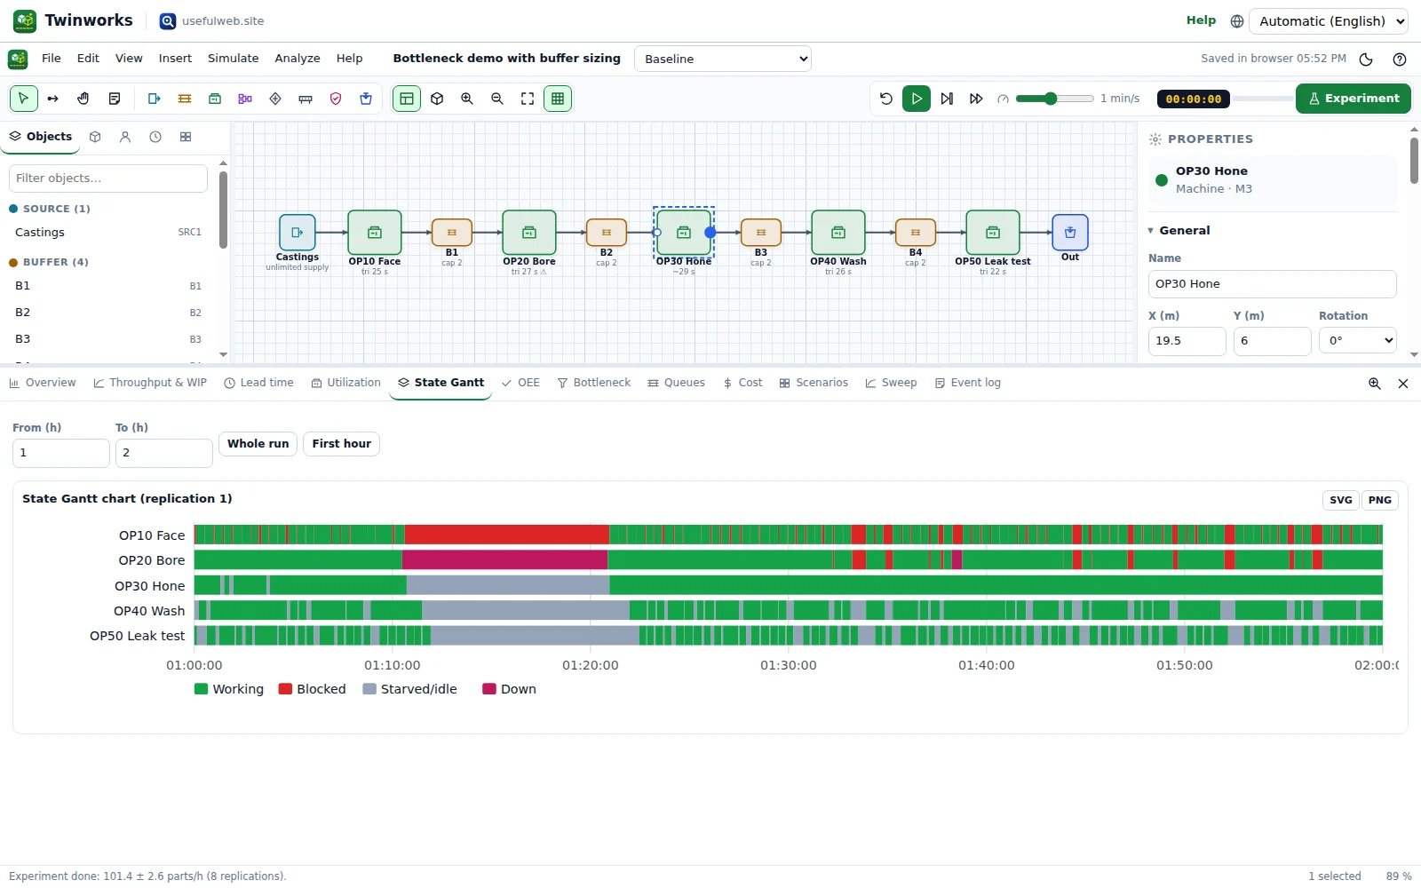1421x888 pixels.
Task: Export the Gantt chart as PNG
Action: 1380,500
